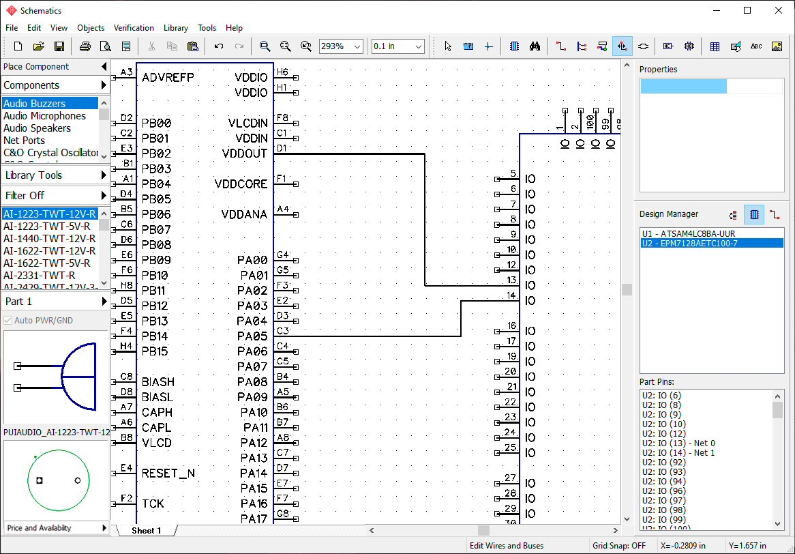Select U1 - ATSAM4LC8BA-UUR in Design Manager
Viewport: 795px width, 554px height.
(712, 234)
